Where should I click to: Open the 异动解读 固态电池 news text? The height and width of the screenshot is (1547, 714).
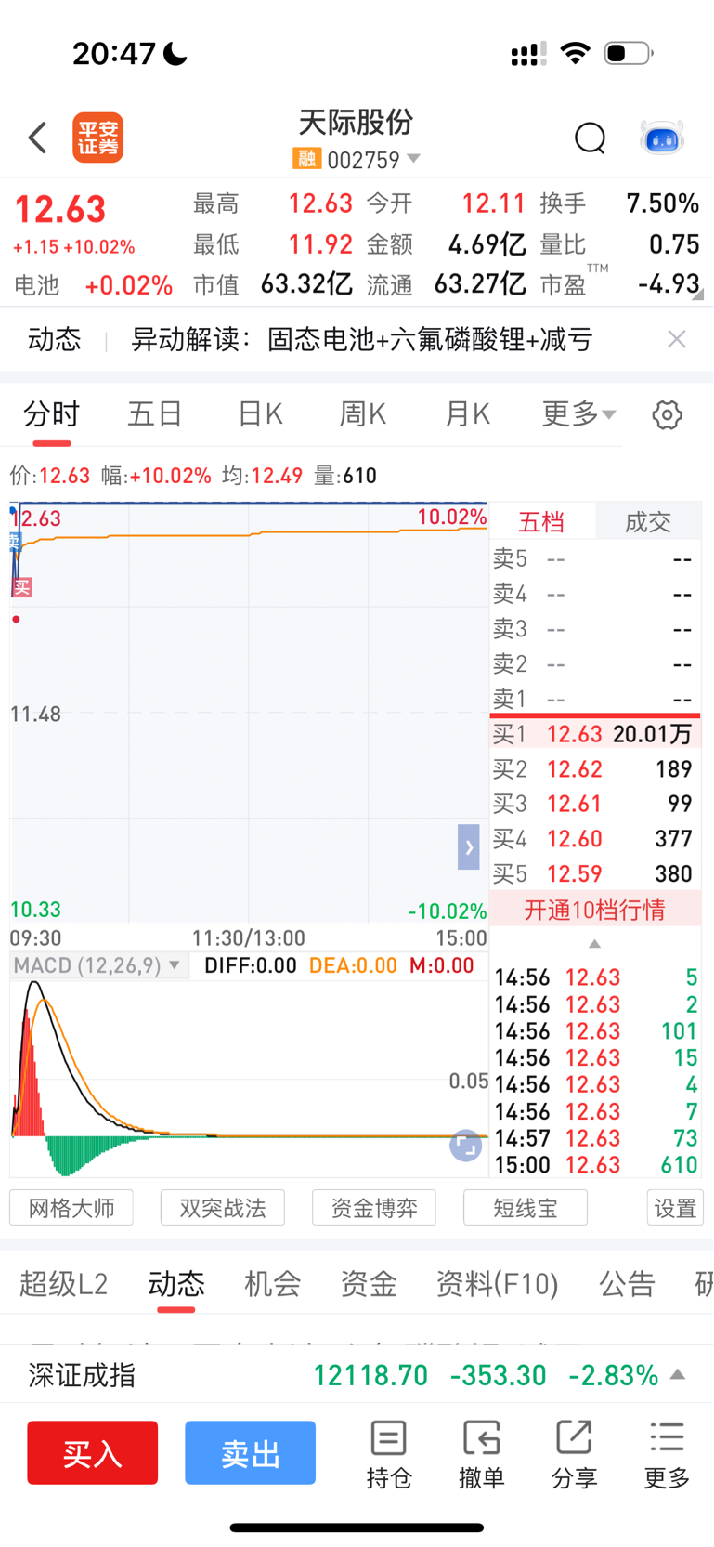tap(361, 340)
